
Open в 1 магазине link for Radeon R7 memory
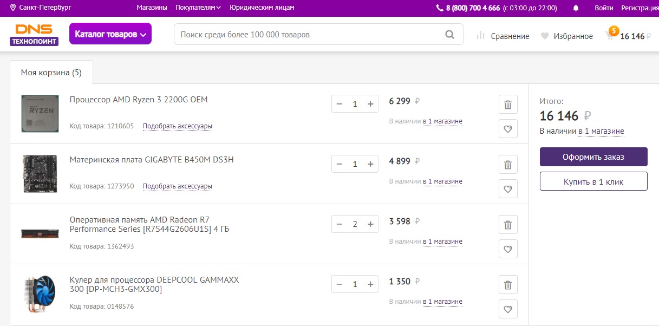(x=442, y=242)
